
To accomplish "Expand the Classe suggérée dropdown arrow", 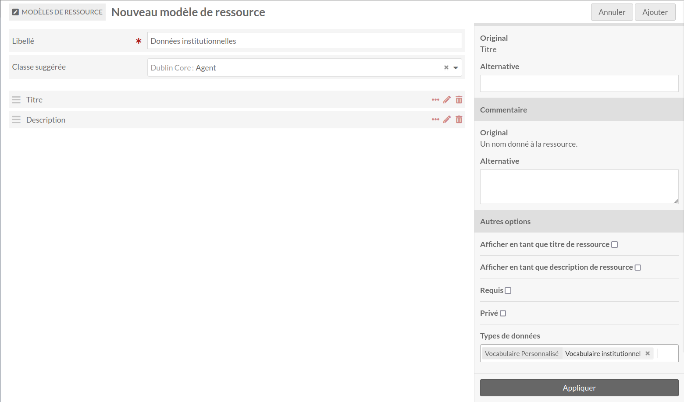I will [x=456, y=68].
